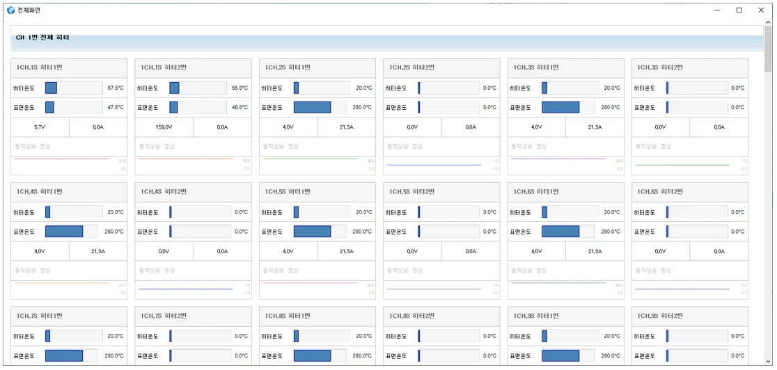Select the '1CH,5S 히터2번' card title
Viewport: 777px width, 370px height.
(411, 192)
